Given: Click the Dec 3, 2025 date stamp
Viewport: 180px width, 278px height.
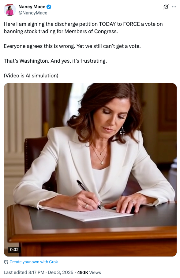Looking at the screenshot, I should pos(60,272).
